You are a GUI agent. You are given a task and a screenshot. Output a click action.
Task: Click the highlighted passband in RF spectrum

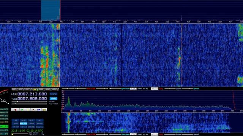50,10
